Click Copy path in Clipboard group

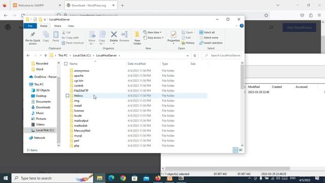[70, 38]
